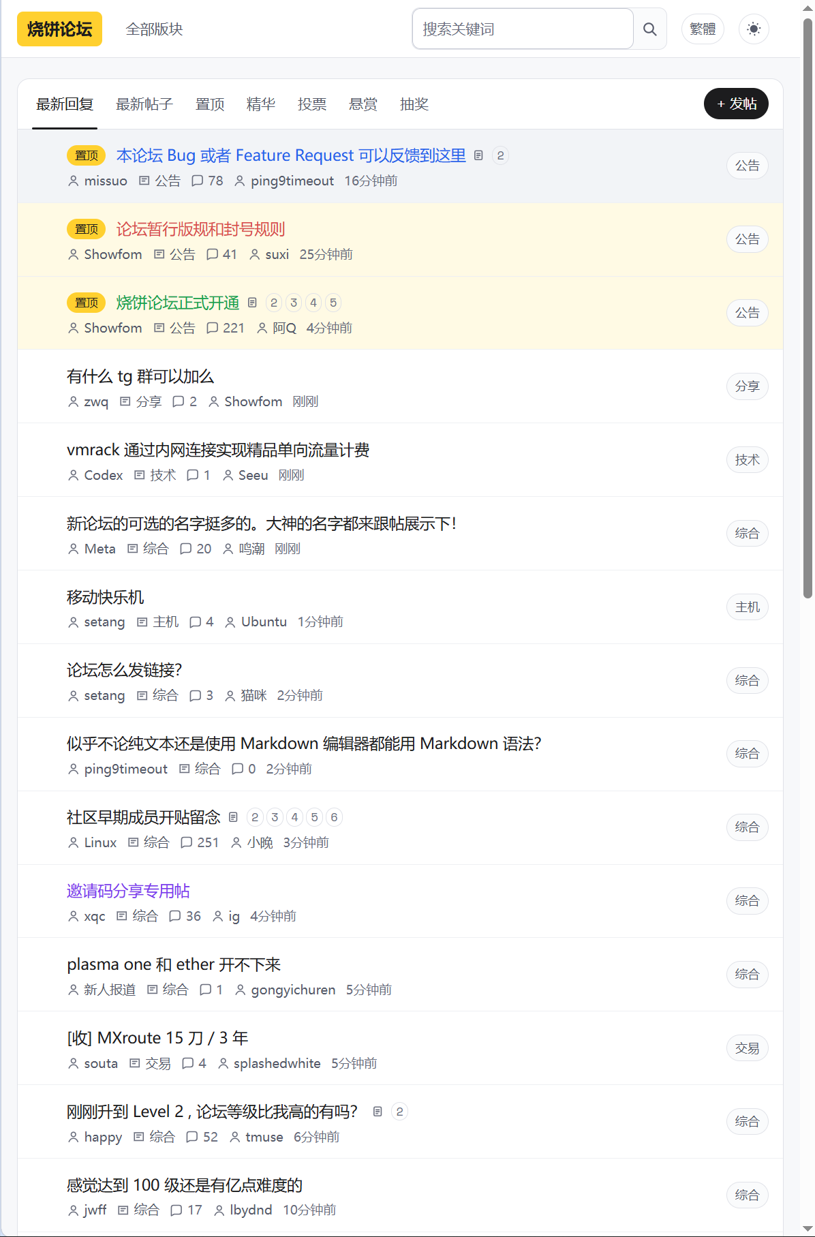Select the 最新回复 tab
Viewport: 815px width, 1237px height.
point(65,104)
